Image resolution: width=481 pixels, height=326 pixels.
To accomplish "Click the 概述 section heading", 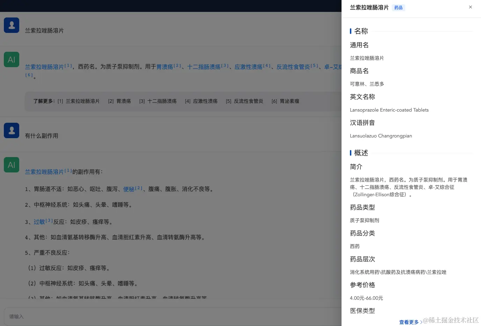I will [x=361, y=153].
